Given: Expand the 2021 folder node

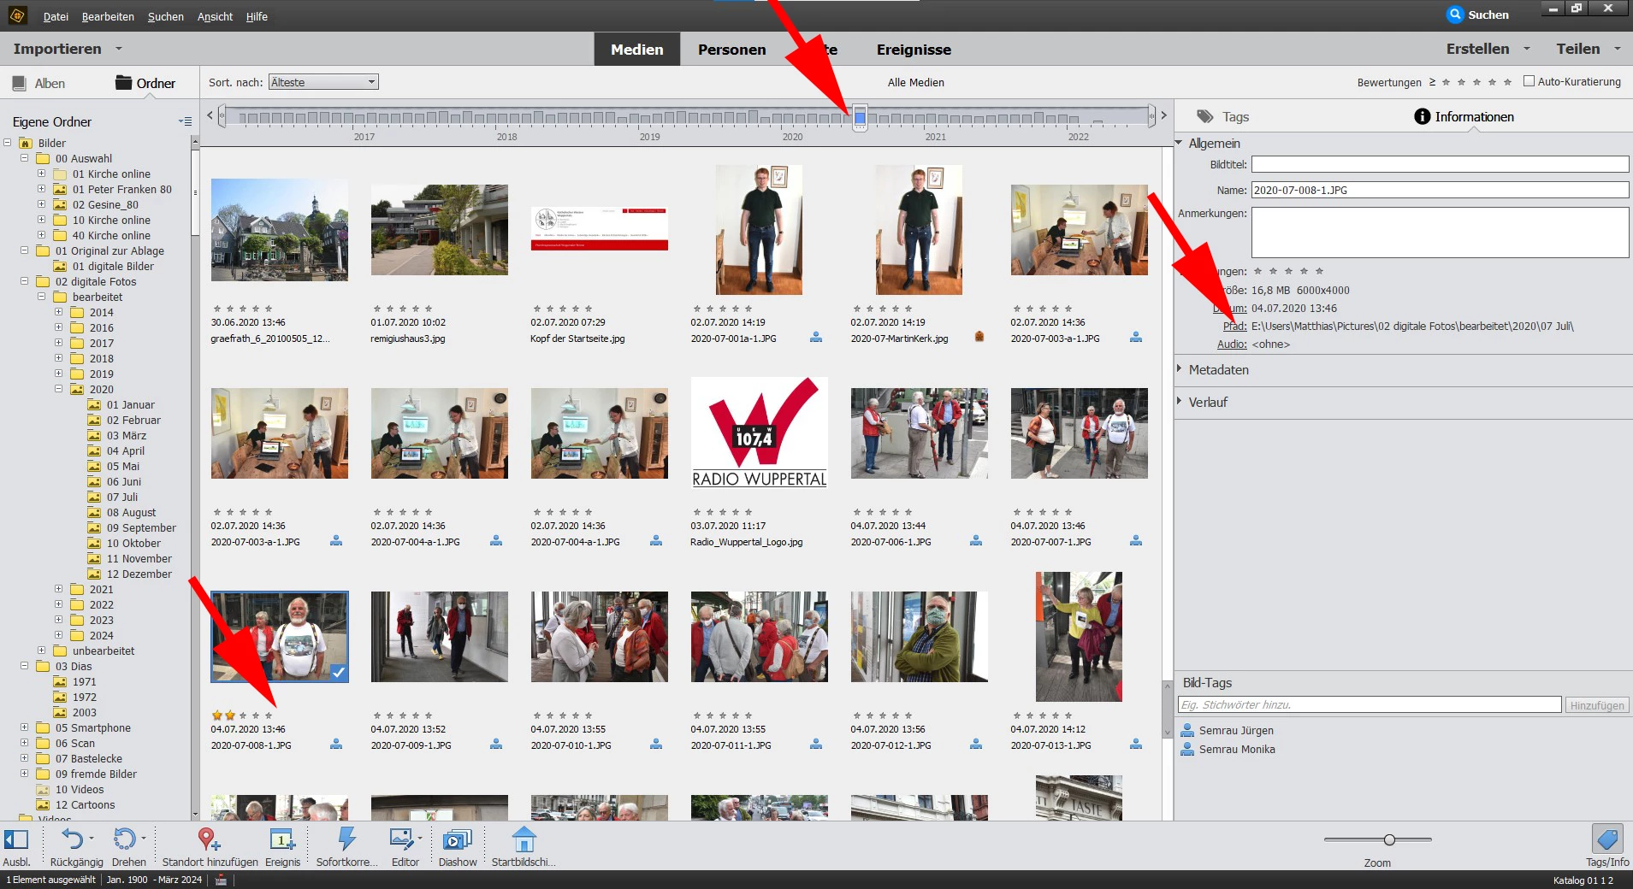Looking at the screenshot, I should (x=58, y=589).
